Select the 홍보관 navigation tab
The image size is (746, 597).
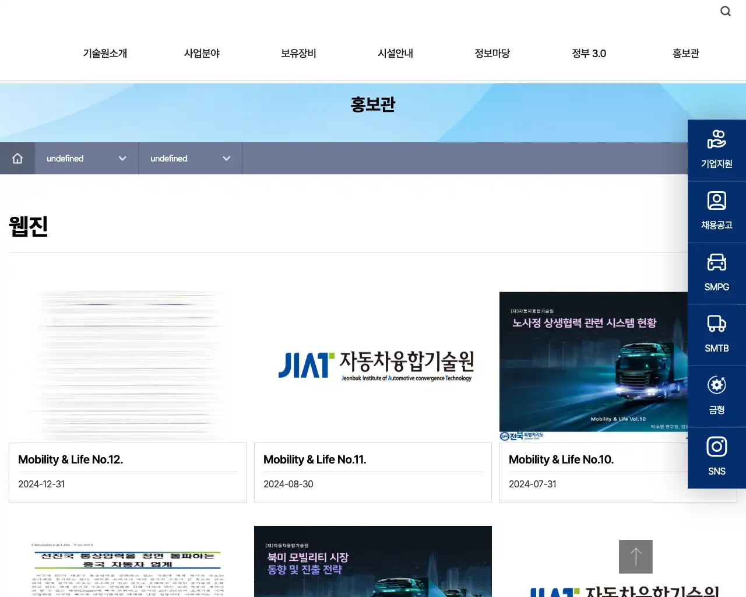coord(685,53)
